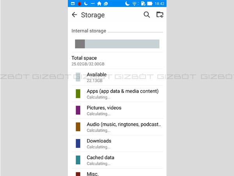Tap the SIM card status icon
The image size is (234, 176).
(x=143, y=4)
